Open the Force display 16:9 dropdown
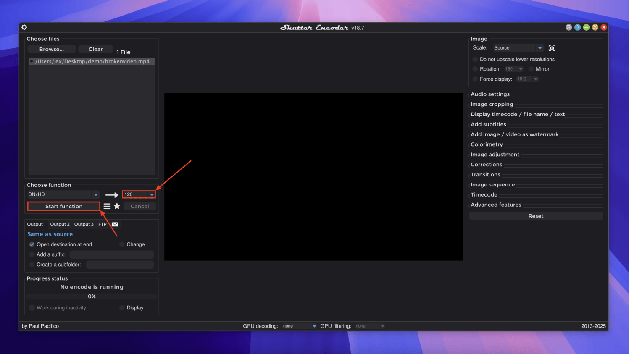 coord(527,79)
